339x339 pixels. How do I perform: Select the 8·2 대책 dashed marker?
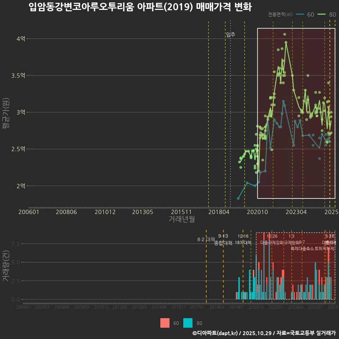click(x=206, y=239)
